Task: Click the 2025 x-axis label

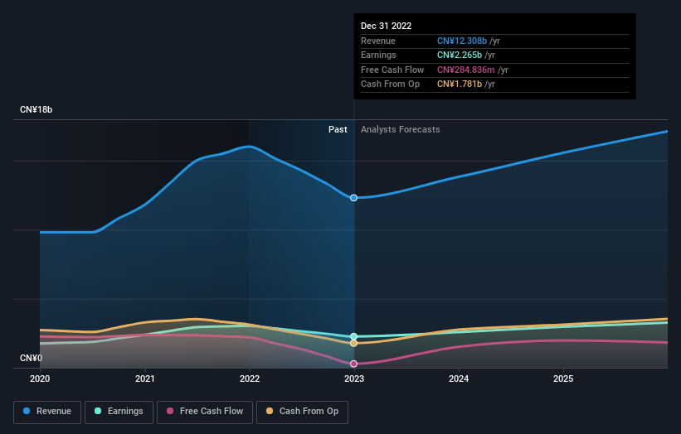Action: click(563, 379)
